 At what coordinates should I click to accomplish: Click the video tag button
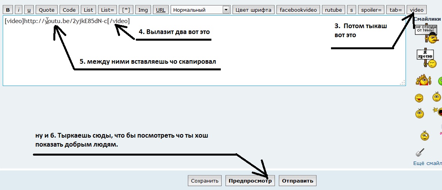417,10
